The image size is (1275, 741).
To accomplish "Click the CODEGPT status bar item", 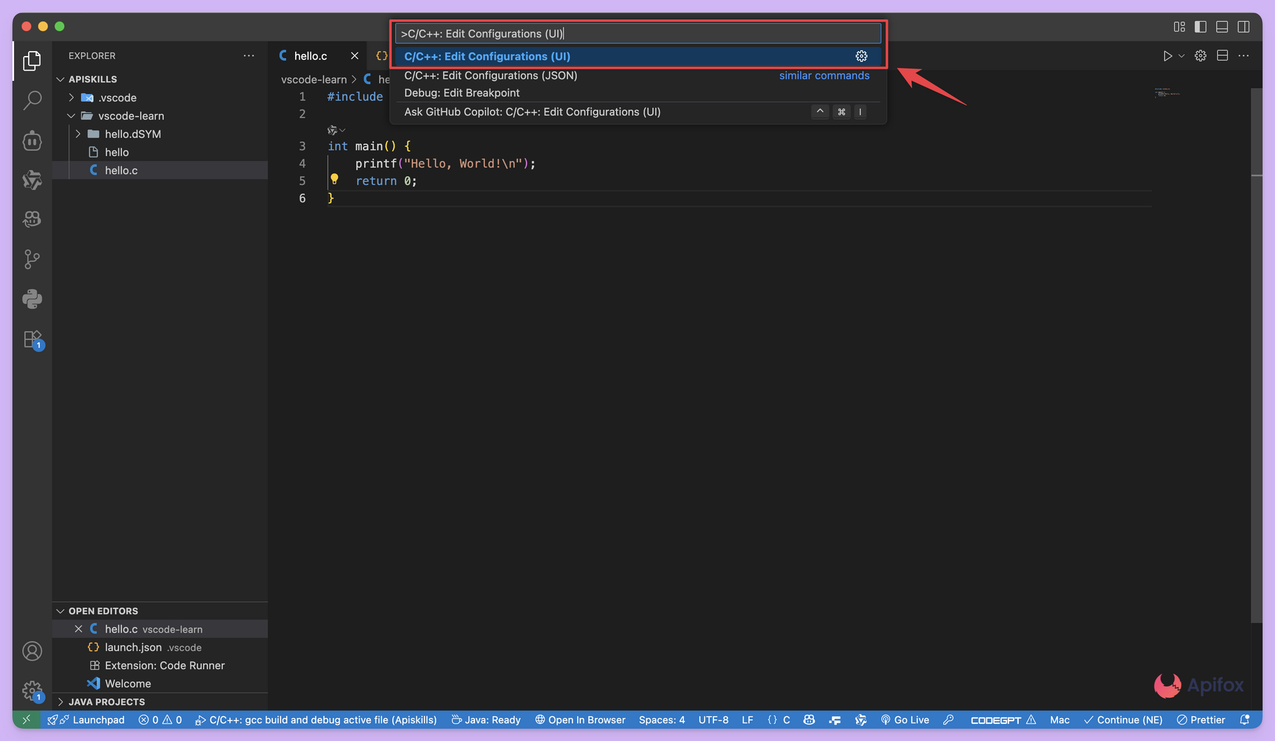I will tap(996, 719).
